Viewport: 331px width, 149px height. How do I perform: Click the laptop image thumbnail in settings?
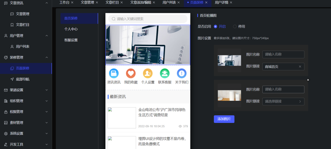click(x=229, y=61)
